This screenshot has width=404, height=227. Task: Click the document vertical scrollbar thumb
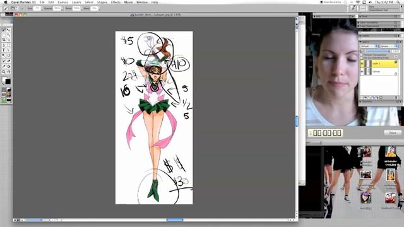(x=297, y=121)
